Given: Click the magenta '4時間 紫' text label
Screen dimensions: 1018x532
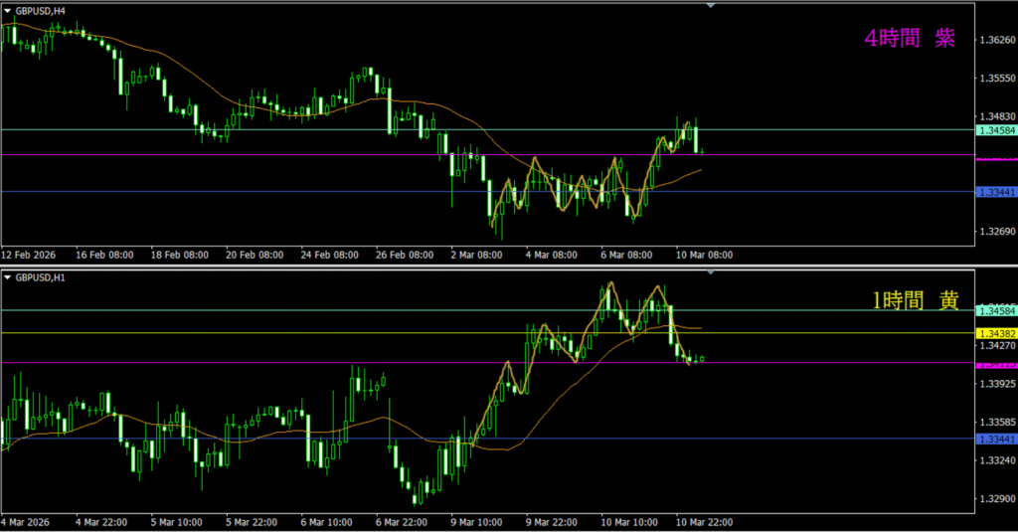Looking at the screenshot, I should pos(910,39).
